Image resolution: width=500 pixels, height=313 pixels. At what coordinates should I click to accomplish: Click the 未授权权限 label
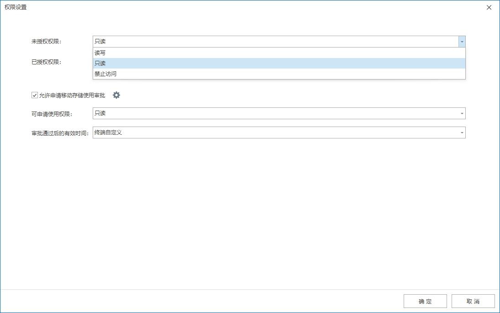coord(46,42)
